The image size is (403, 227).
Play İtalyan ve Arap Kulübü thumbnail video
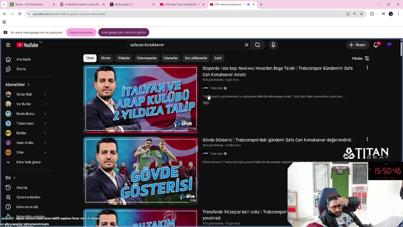pos(141,99)
